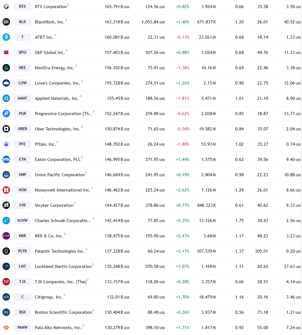Screen dimensions: 302x335
Task: Click the Palantir logo icon
Action: [6, 251]
